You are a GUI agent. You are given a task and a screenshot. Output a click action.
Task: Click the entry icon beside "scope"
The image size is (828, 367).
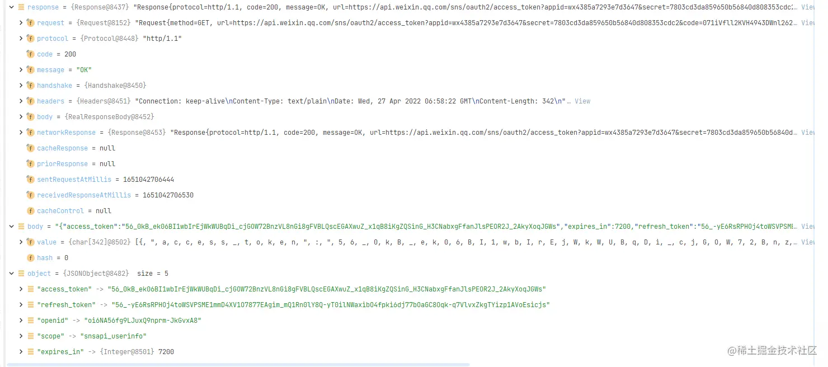30,336
